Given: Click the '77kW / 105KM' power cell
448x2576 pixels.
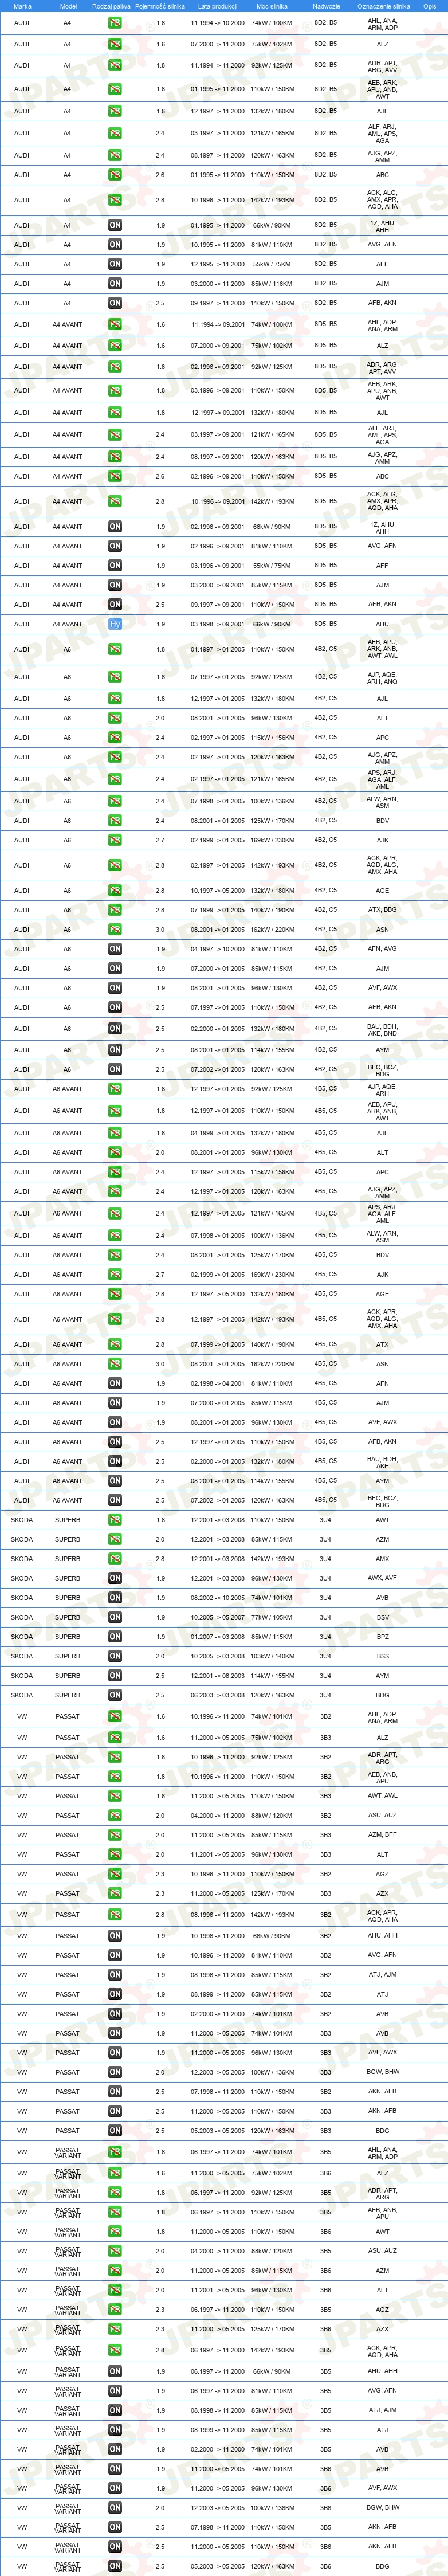Looking at the screenshot, I should click(x=271, y=1617).
